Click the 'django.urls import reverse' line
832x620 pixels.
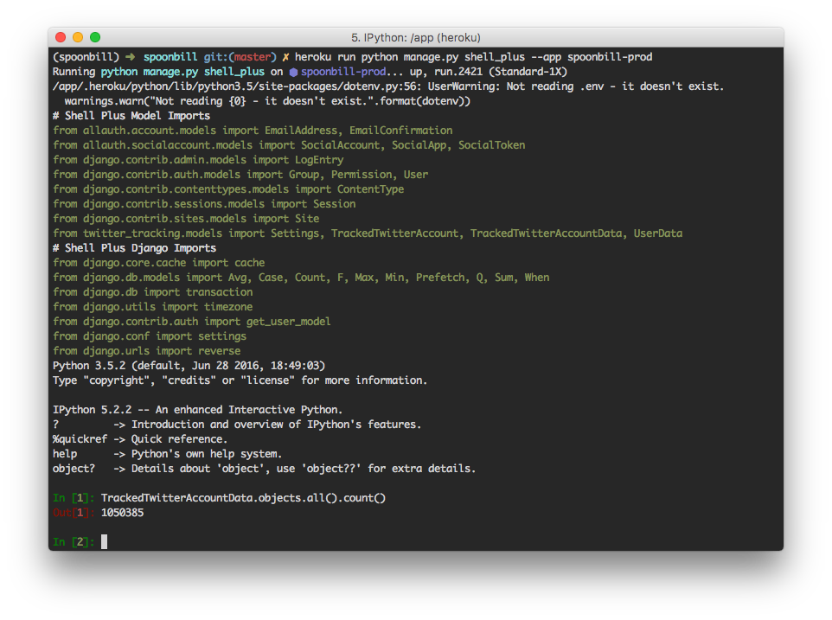pos(146,350)
